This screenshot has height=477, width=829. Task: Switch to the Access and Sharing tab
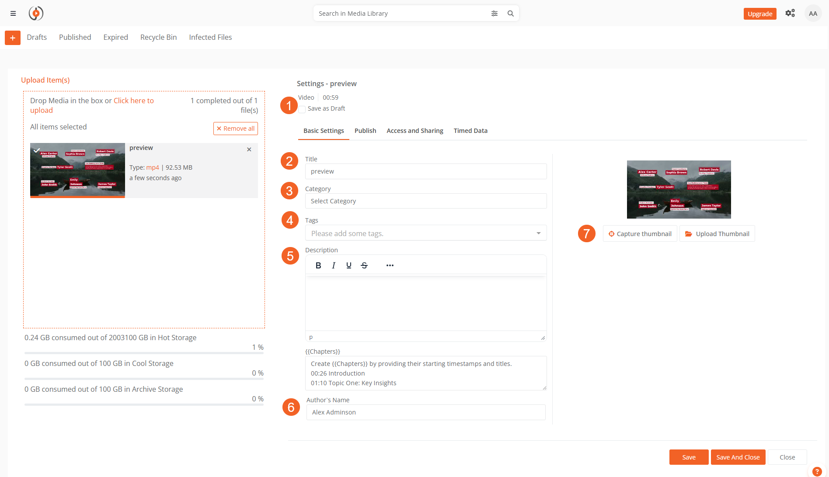pyautogui.click(x=414, y=131)
